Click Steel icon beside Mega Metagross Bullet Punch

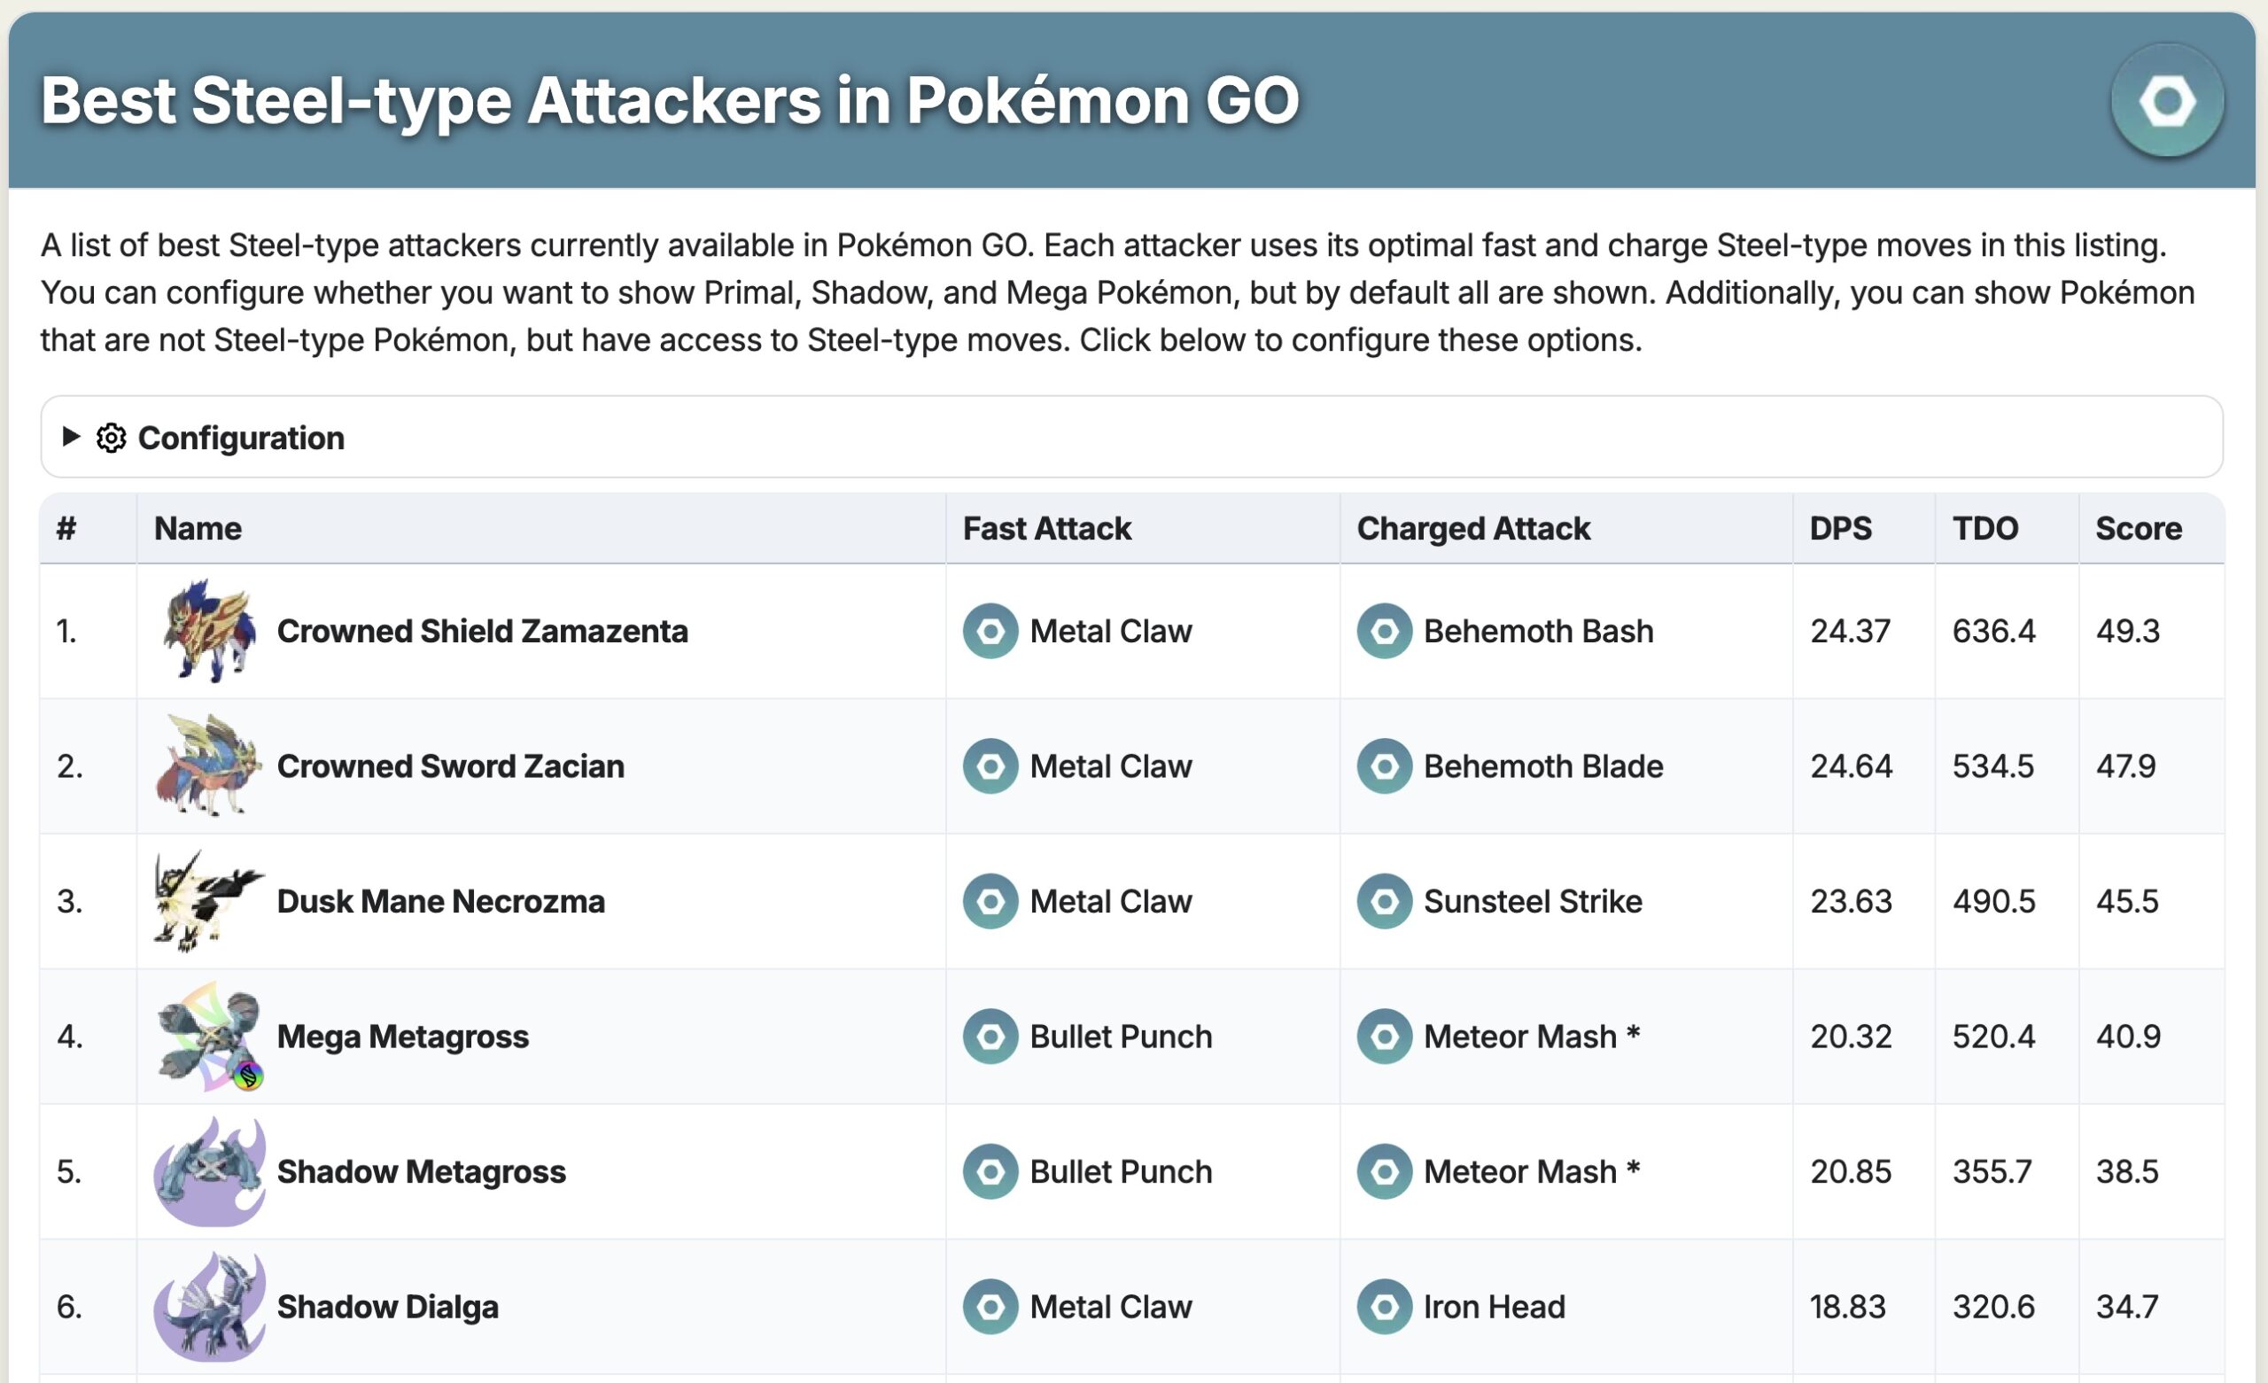point(990,1037)
